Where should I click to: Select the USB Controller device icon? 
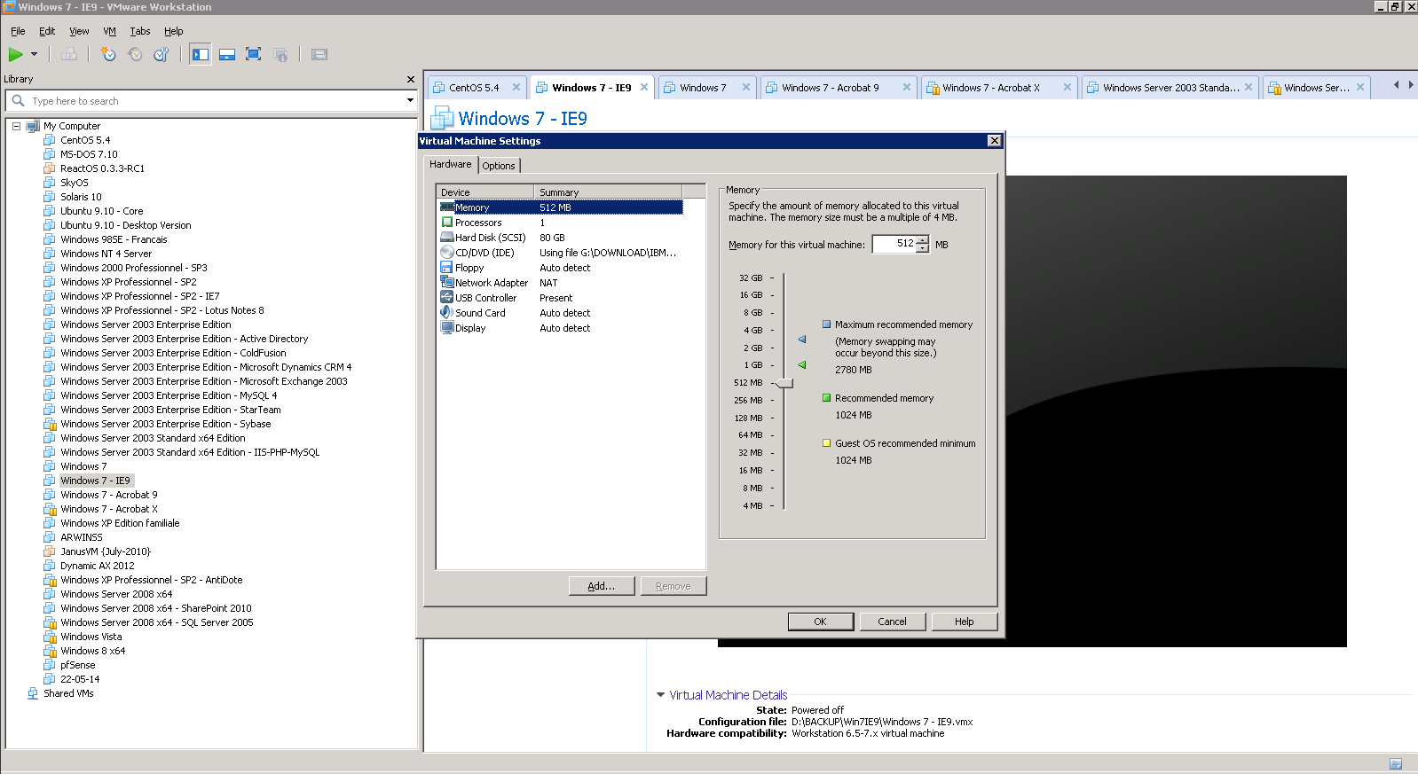click(x=447, y=298)
